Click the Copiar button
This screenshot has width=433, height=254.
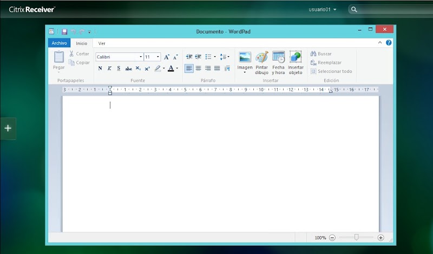coord(79,63)
